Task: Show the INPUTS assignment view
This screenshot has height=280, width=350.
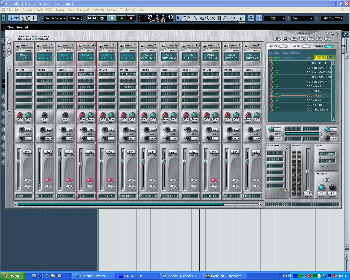Action: (x=306, y=46)
